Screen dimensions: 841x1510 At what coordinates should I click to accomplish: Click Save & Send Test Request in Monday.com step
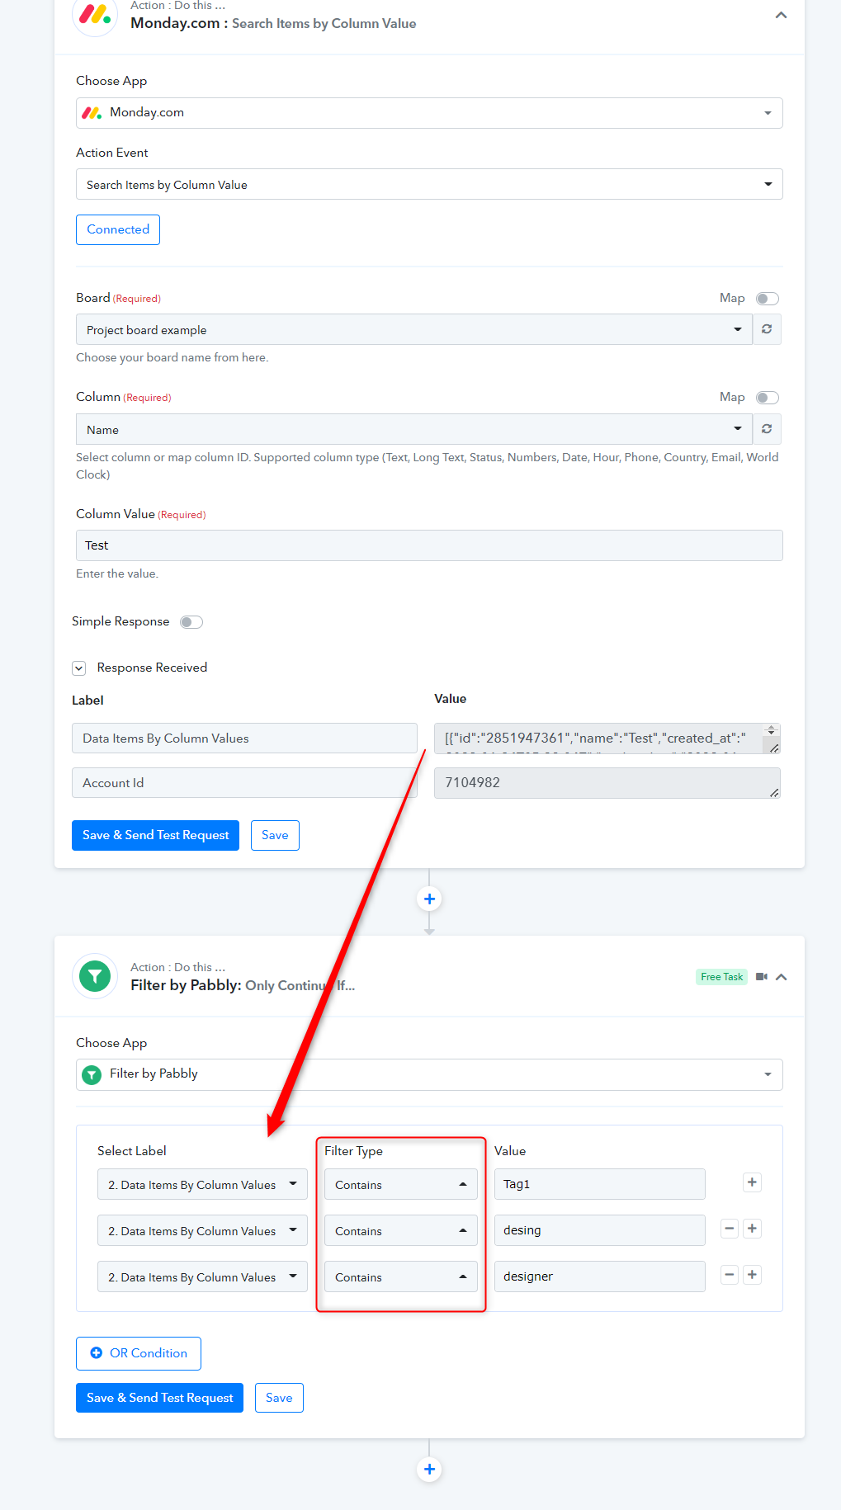point(155,835)
